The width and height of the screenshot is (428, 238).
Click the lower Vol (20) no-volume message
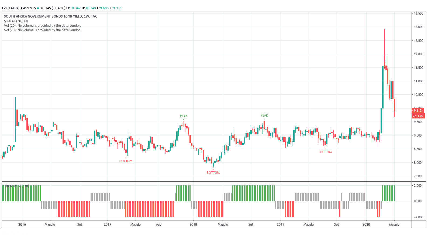coord(42,30)
